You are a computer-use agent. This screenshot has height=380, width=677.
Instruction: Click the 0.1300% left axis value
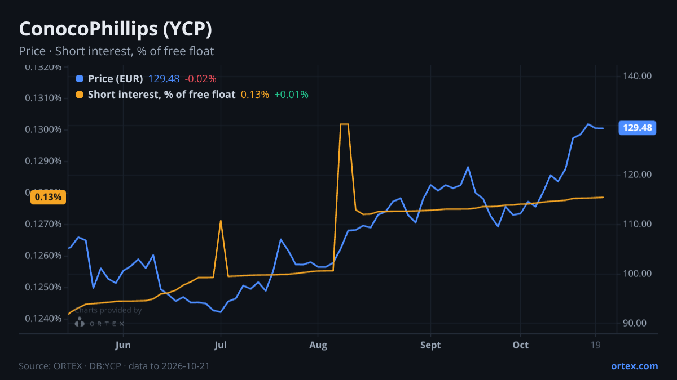(x=42, y=129)
